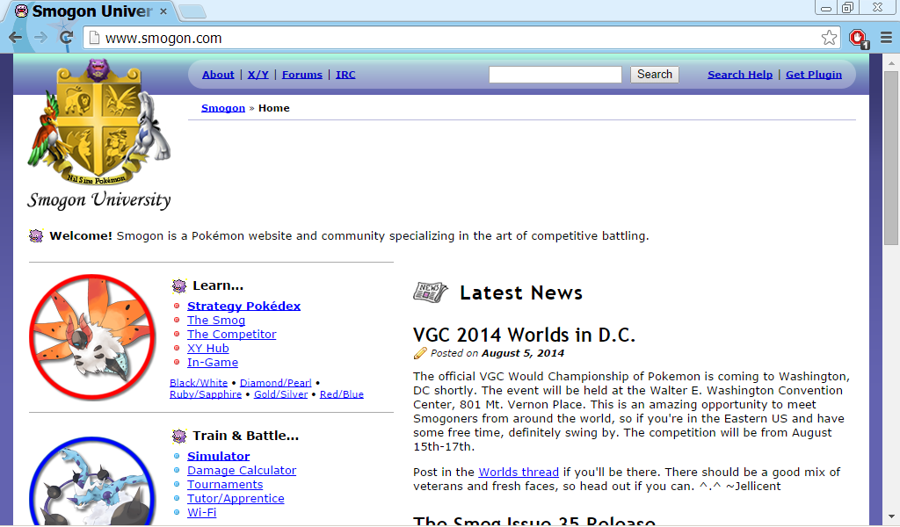Click the Diamond/Pearl generation link
The image size is (900, 527).
275,382
